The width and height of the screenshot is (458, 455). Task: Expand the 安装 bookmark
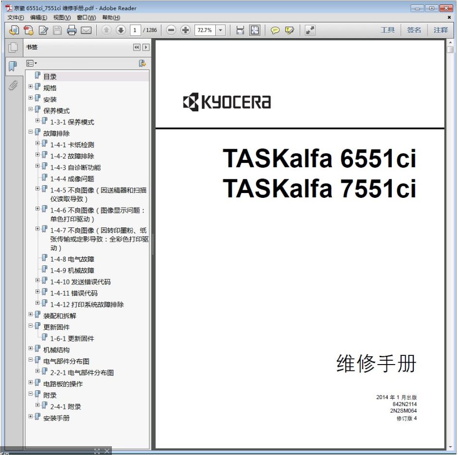tap(30, 98)
